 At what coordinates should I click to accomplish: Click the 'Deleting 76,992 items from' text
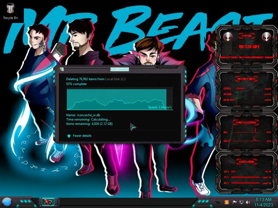pos(85,79)
